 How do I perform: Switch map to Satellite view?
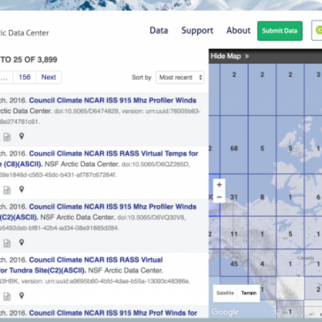pyautogui.click(x=225, y=293)
